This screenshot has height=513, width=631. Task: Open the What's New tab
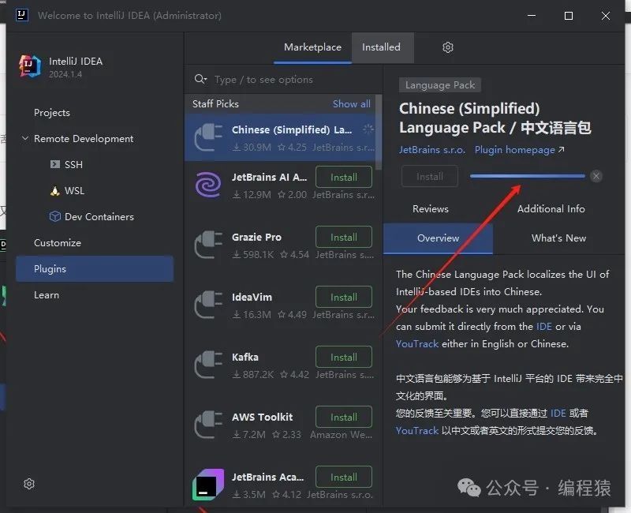tap(558, 238)
